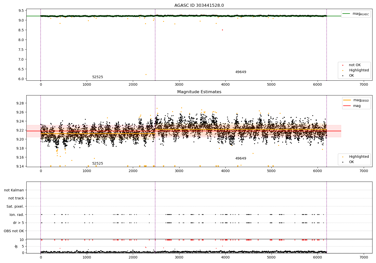Click the 'Ion. rad.' axis label
This screenshot has width=376, height=263.
[x=17, y=215]
